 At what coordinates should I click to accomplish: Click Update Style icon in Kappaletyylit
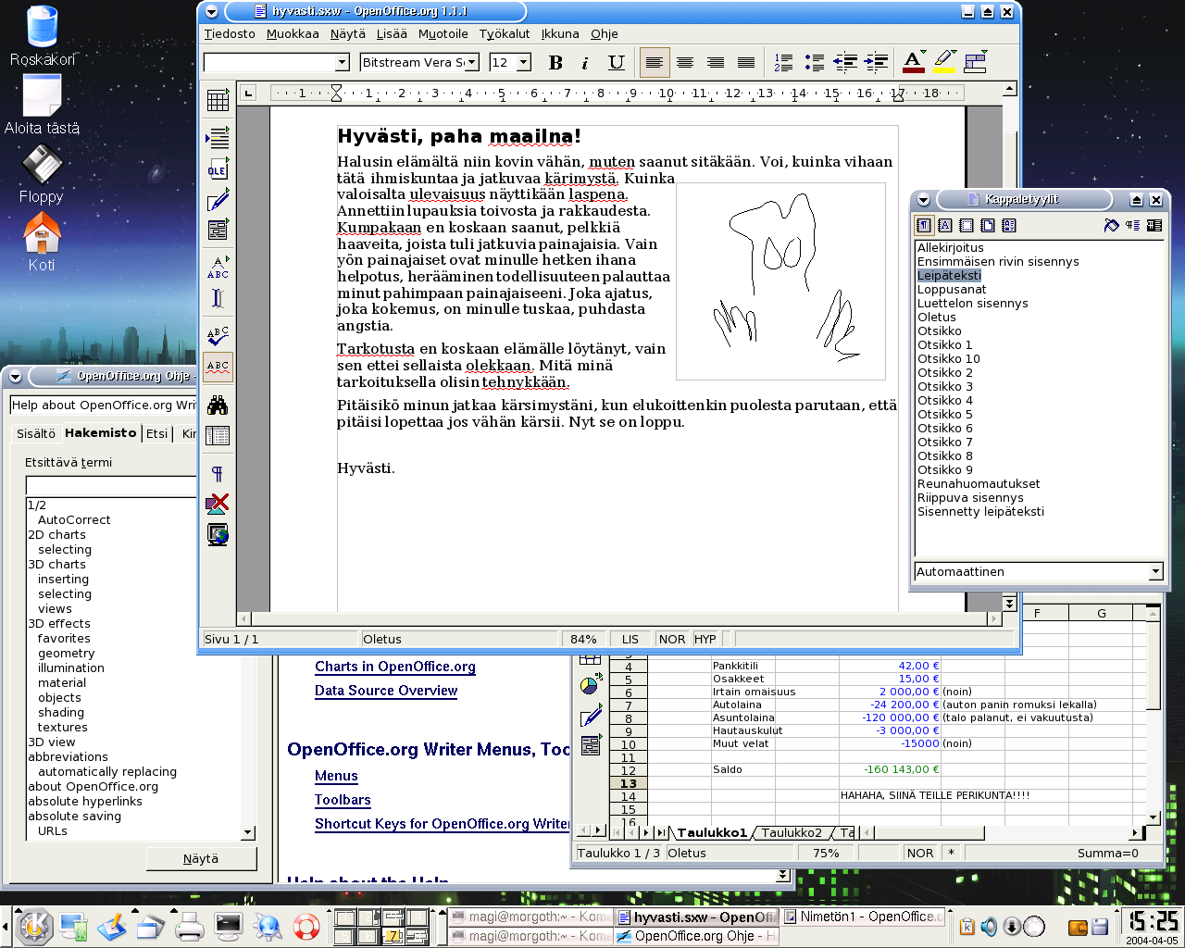[1154, 225]
